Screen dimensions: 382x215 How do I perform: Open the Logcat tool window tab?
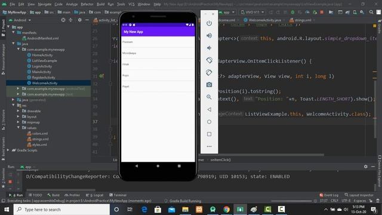pos(94,195)
